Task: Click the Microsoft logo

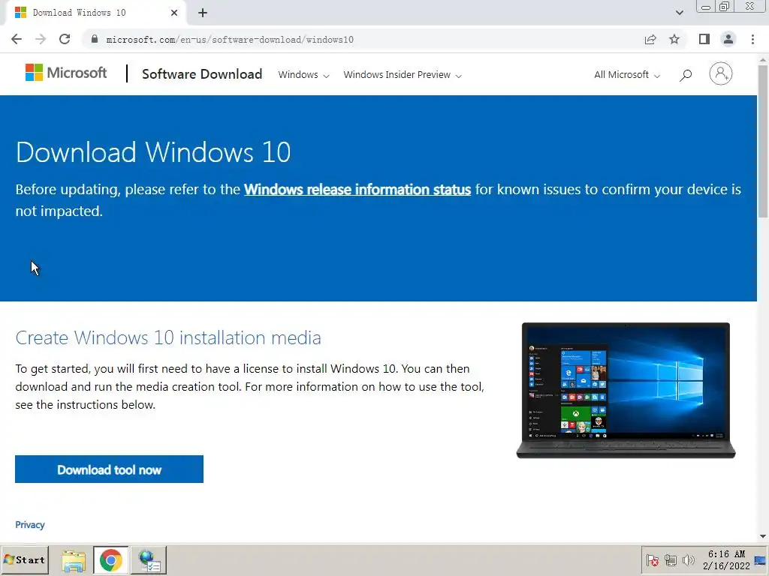Action: pyautogui.click(x=66, y=73)
